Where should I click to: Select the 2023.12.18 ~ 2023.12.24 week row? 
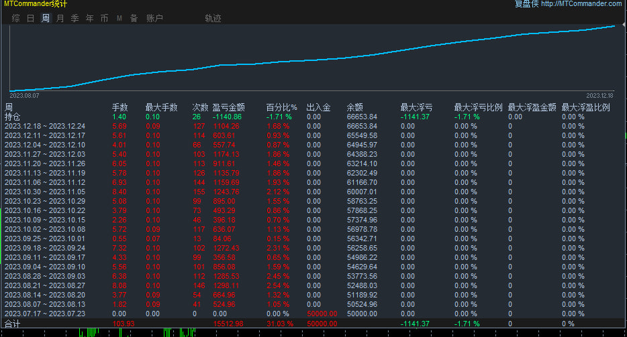(x=313, y=126)
